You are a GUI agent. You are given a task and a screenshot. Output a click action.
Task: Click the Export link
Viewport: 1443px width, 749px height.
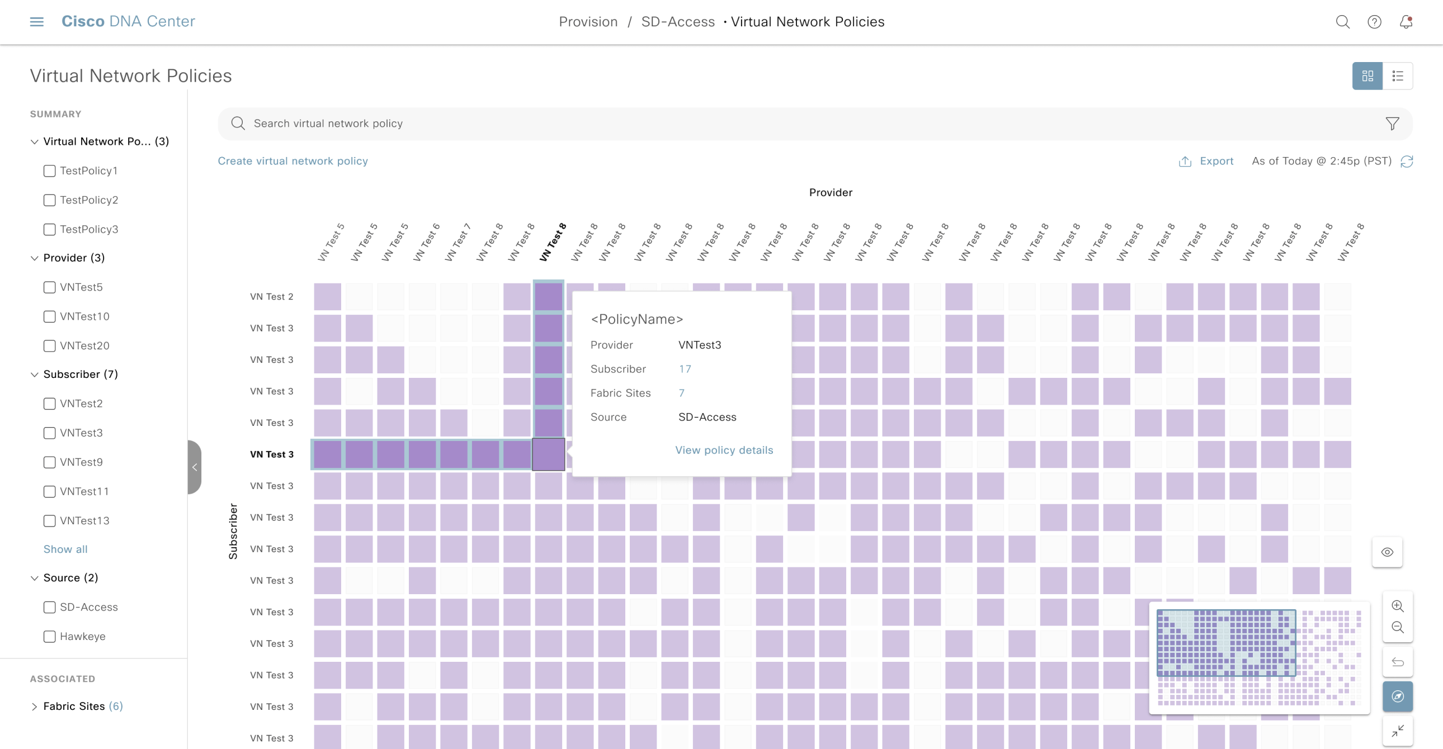pos(1216,161)
